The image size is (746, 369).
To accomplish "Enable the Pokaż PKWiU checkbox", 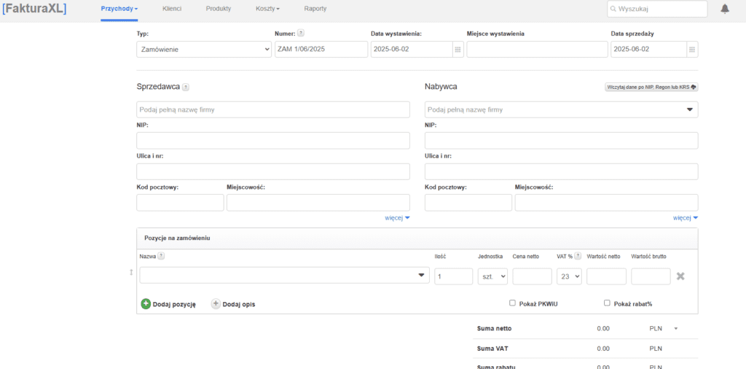I will click(x=513, y=303).
